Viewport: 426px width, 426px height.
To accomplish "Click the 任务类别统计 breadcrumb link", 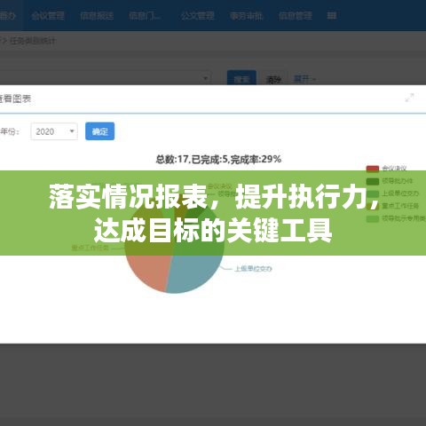I will pos(33,41).
